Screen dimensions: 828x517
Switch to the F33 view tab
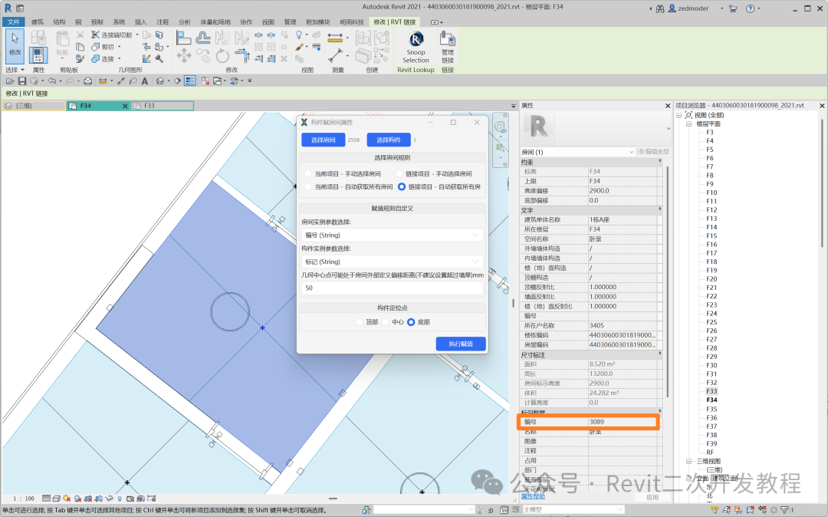tap(162, 106)
